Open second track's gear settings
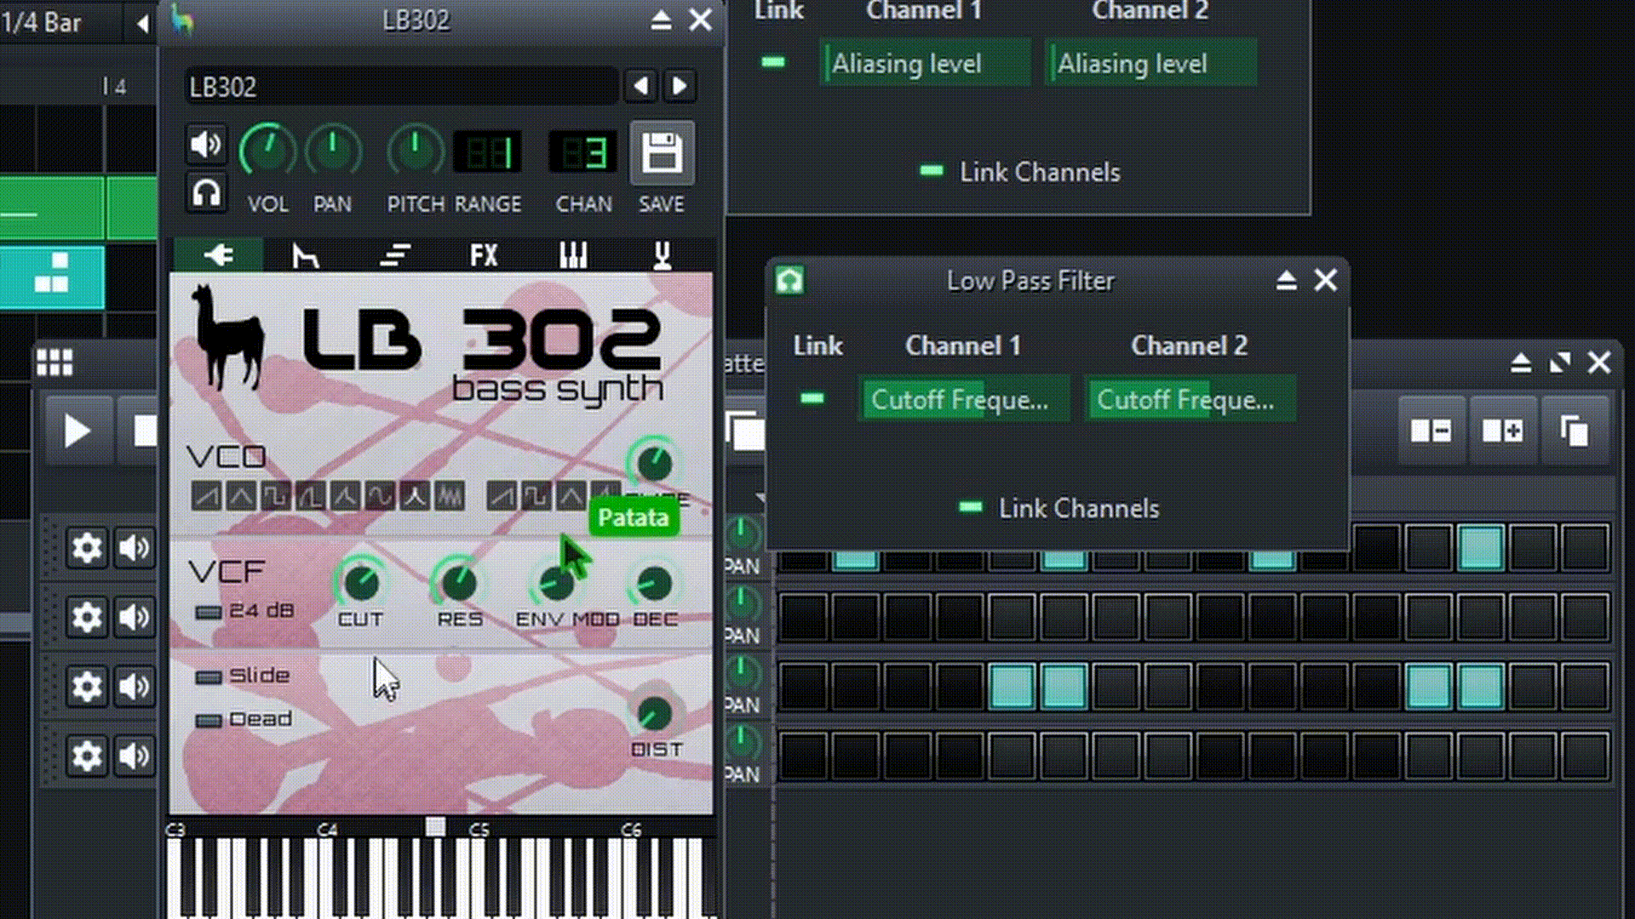The height and width of the screenshot is (919, 1635). click(x=86, y=617)
